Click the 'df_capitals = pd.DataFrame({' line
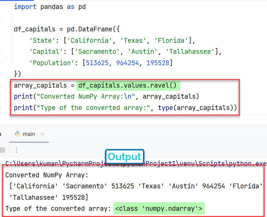The image size is (267, 217). (67, 29)
